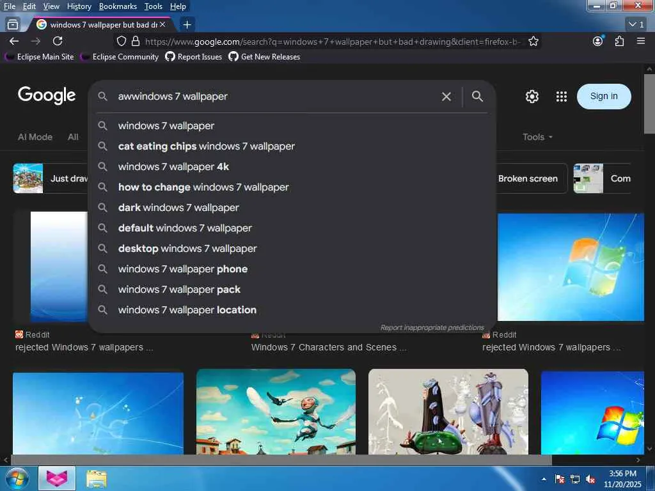Choose suggestion 'default windows 7 wallpaper'
The width and height of the screenshot is (655, 491).
(292, 228)
